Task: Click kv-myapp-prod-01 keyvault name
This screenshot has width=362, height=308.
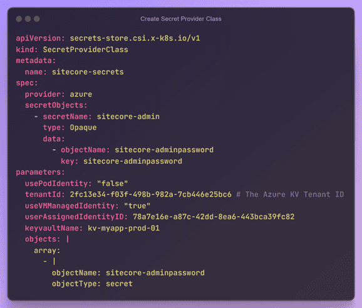Action: tap(123, 228)
